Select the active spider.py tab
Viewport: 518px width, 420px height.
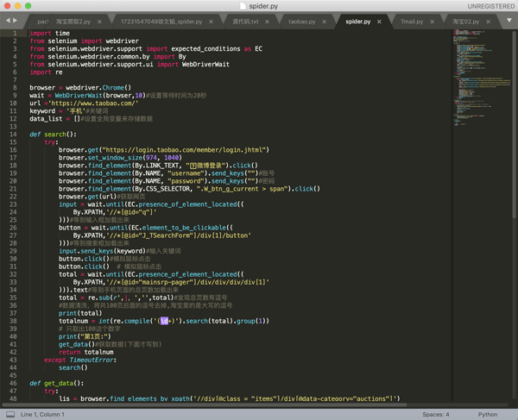357,22
